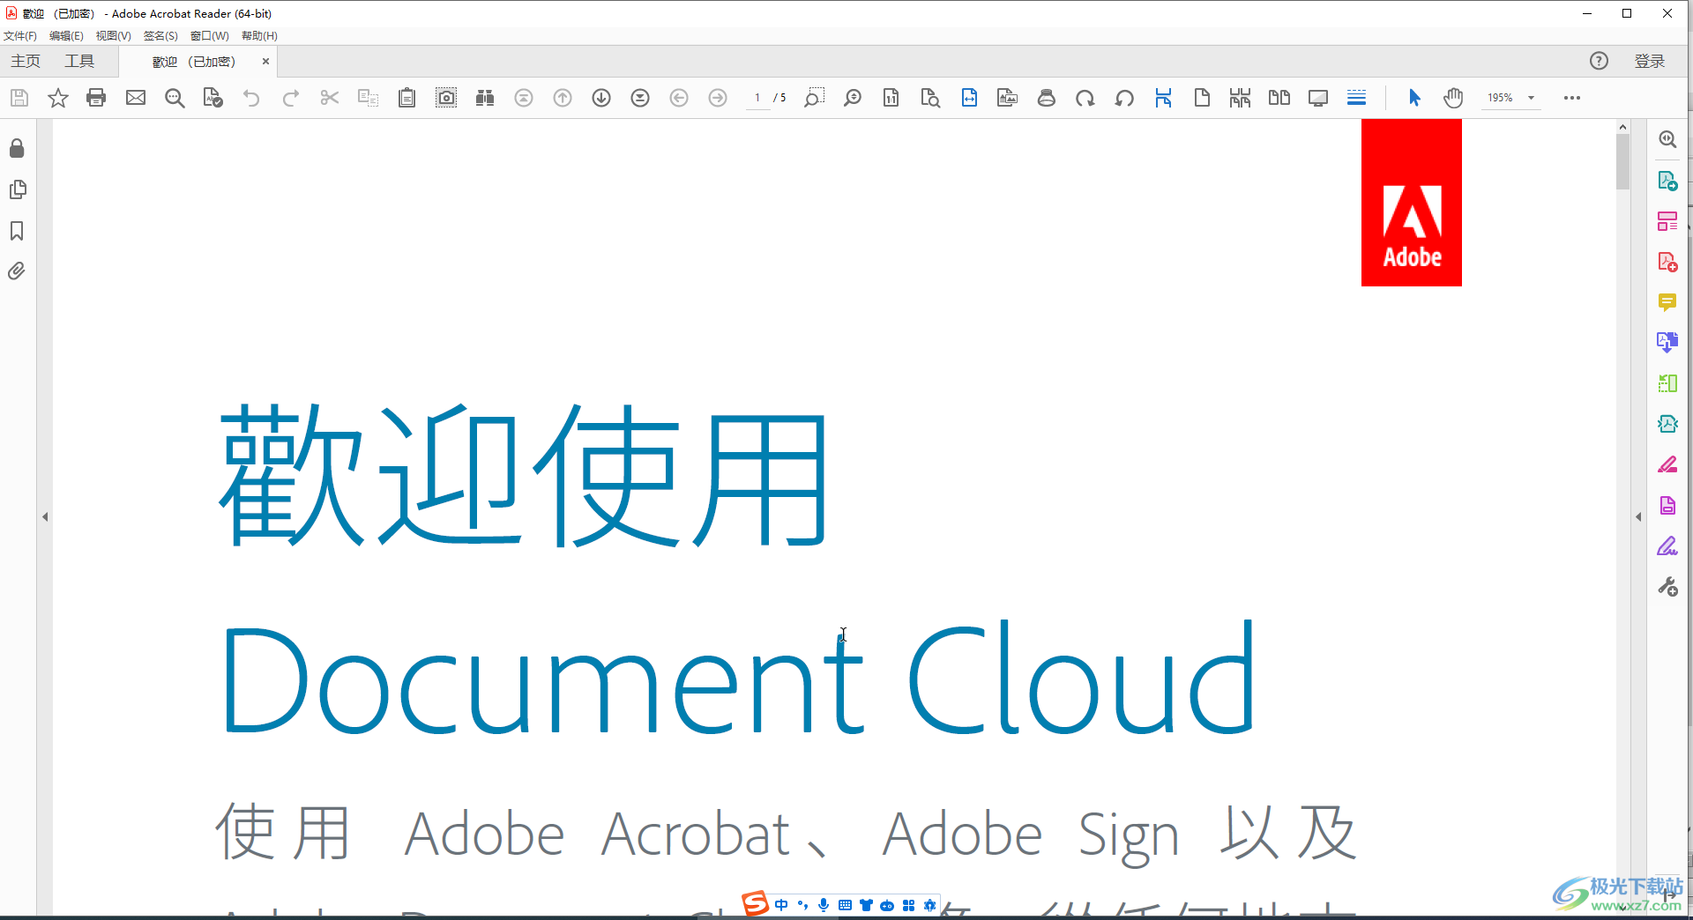This screenshot has height=920, width=1693.
Task: Select the Marquee Zoom tool
Action: pyautogui.click(x=814, y=98)
